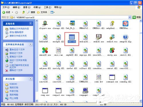Click 将这个文件发布到 Web link
Screen dimensions: 143x107
click(x=18, y=61)
